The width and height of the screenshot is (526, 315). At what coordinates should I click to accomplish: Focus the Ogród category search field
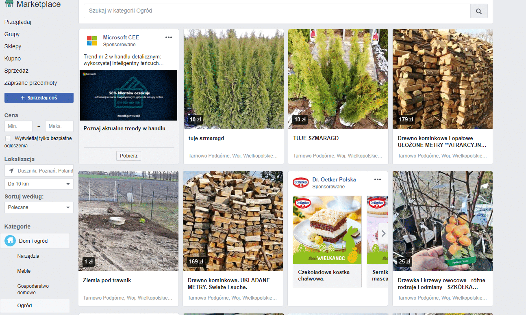276,11
